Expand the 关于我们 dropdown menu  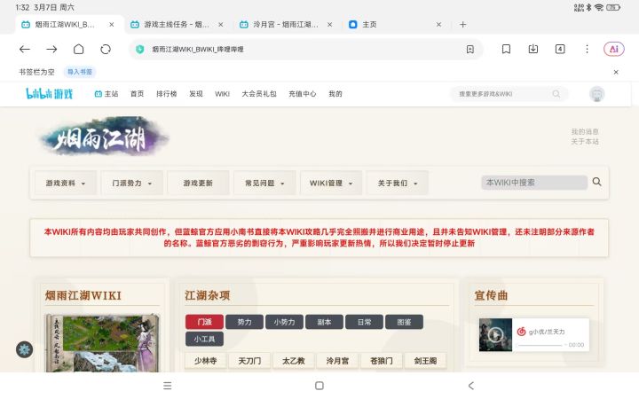coord(398,184)
